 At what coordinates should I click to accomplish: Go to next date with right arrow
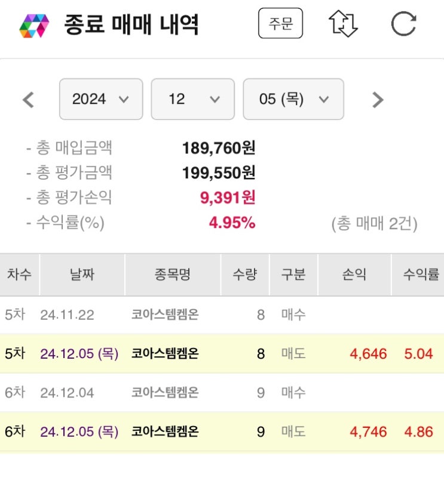coord(377,99)
